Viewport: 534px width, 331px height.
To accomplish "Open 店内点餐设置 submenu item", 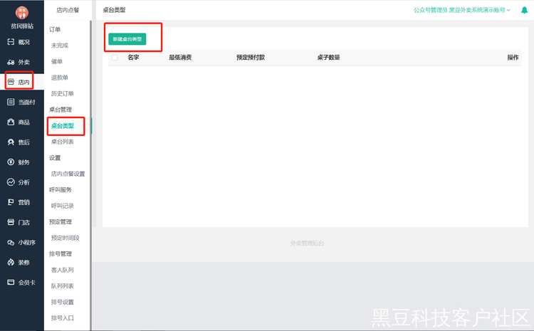I will coord(68,174).
